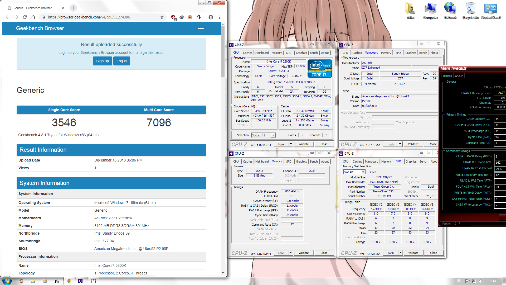Screen dimensions: 506x285
Task: Open Windows Media Player taskbar icon
Action: coord(45,281)
